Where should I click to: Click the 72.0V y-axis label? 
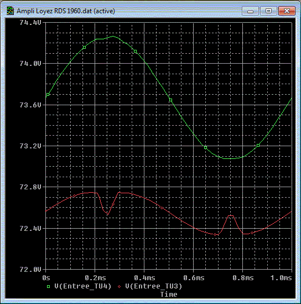click(x=30, y=270)
